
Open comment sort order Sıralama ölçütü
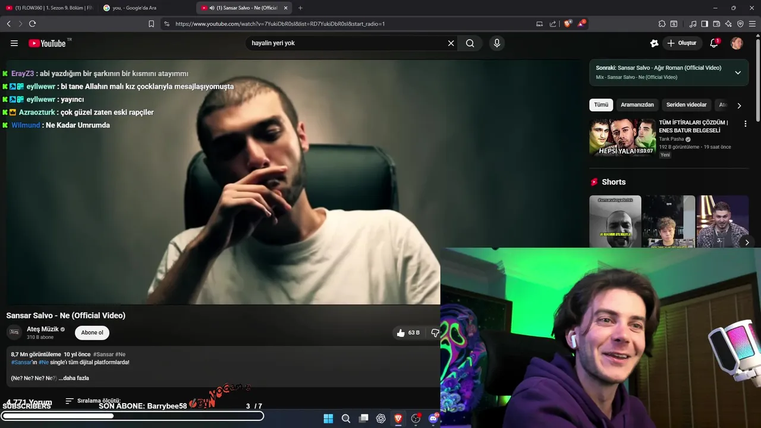pos(93,401)
